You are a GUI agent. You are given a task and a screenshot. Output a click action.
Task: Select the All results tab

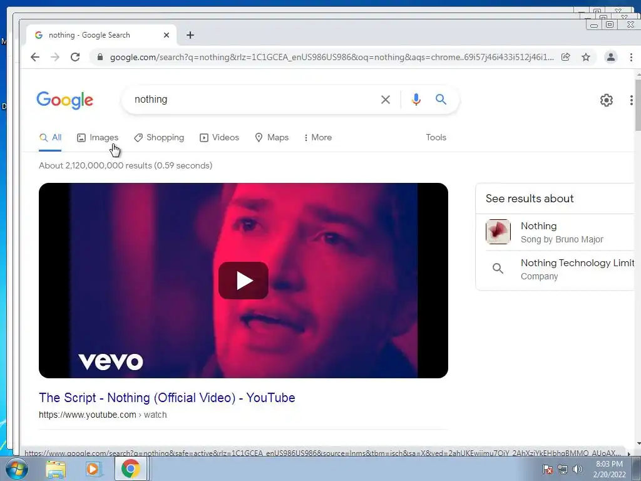tap(50, 138)
